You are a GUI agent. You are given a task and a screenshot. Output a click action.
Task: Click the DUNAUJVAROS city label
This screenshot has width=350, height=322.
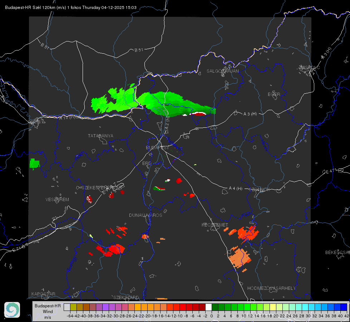click(x=146, y=215)
